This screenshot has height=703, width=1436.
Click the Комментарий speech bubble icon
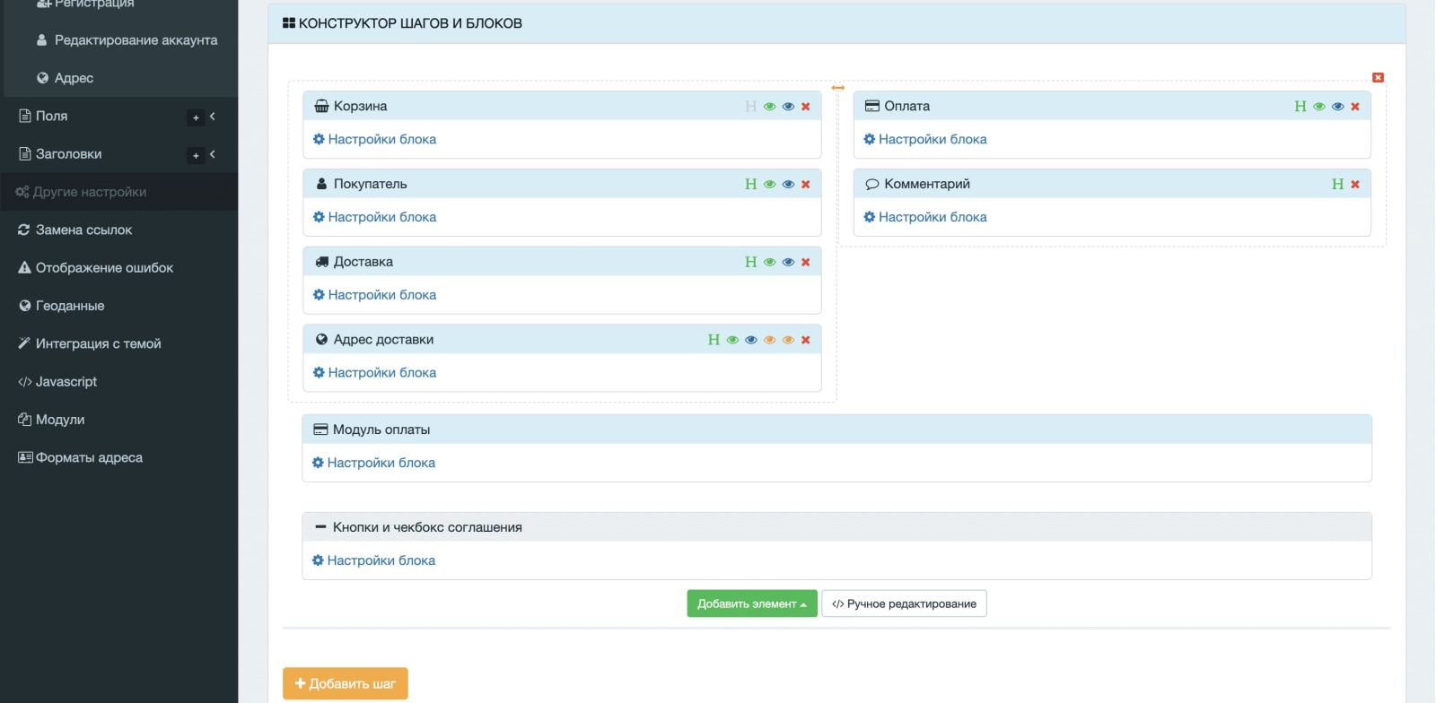[x=871, y=184]
